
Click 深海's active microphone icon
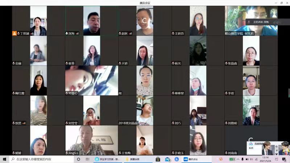click(x=67, y=33)
